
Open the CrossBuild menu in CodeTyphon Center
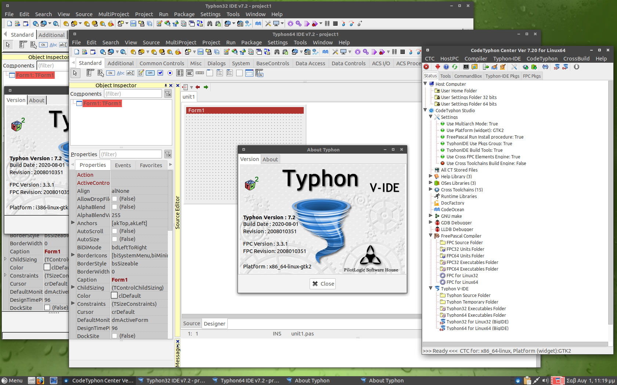pos(576,59)
